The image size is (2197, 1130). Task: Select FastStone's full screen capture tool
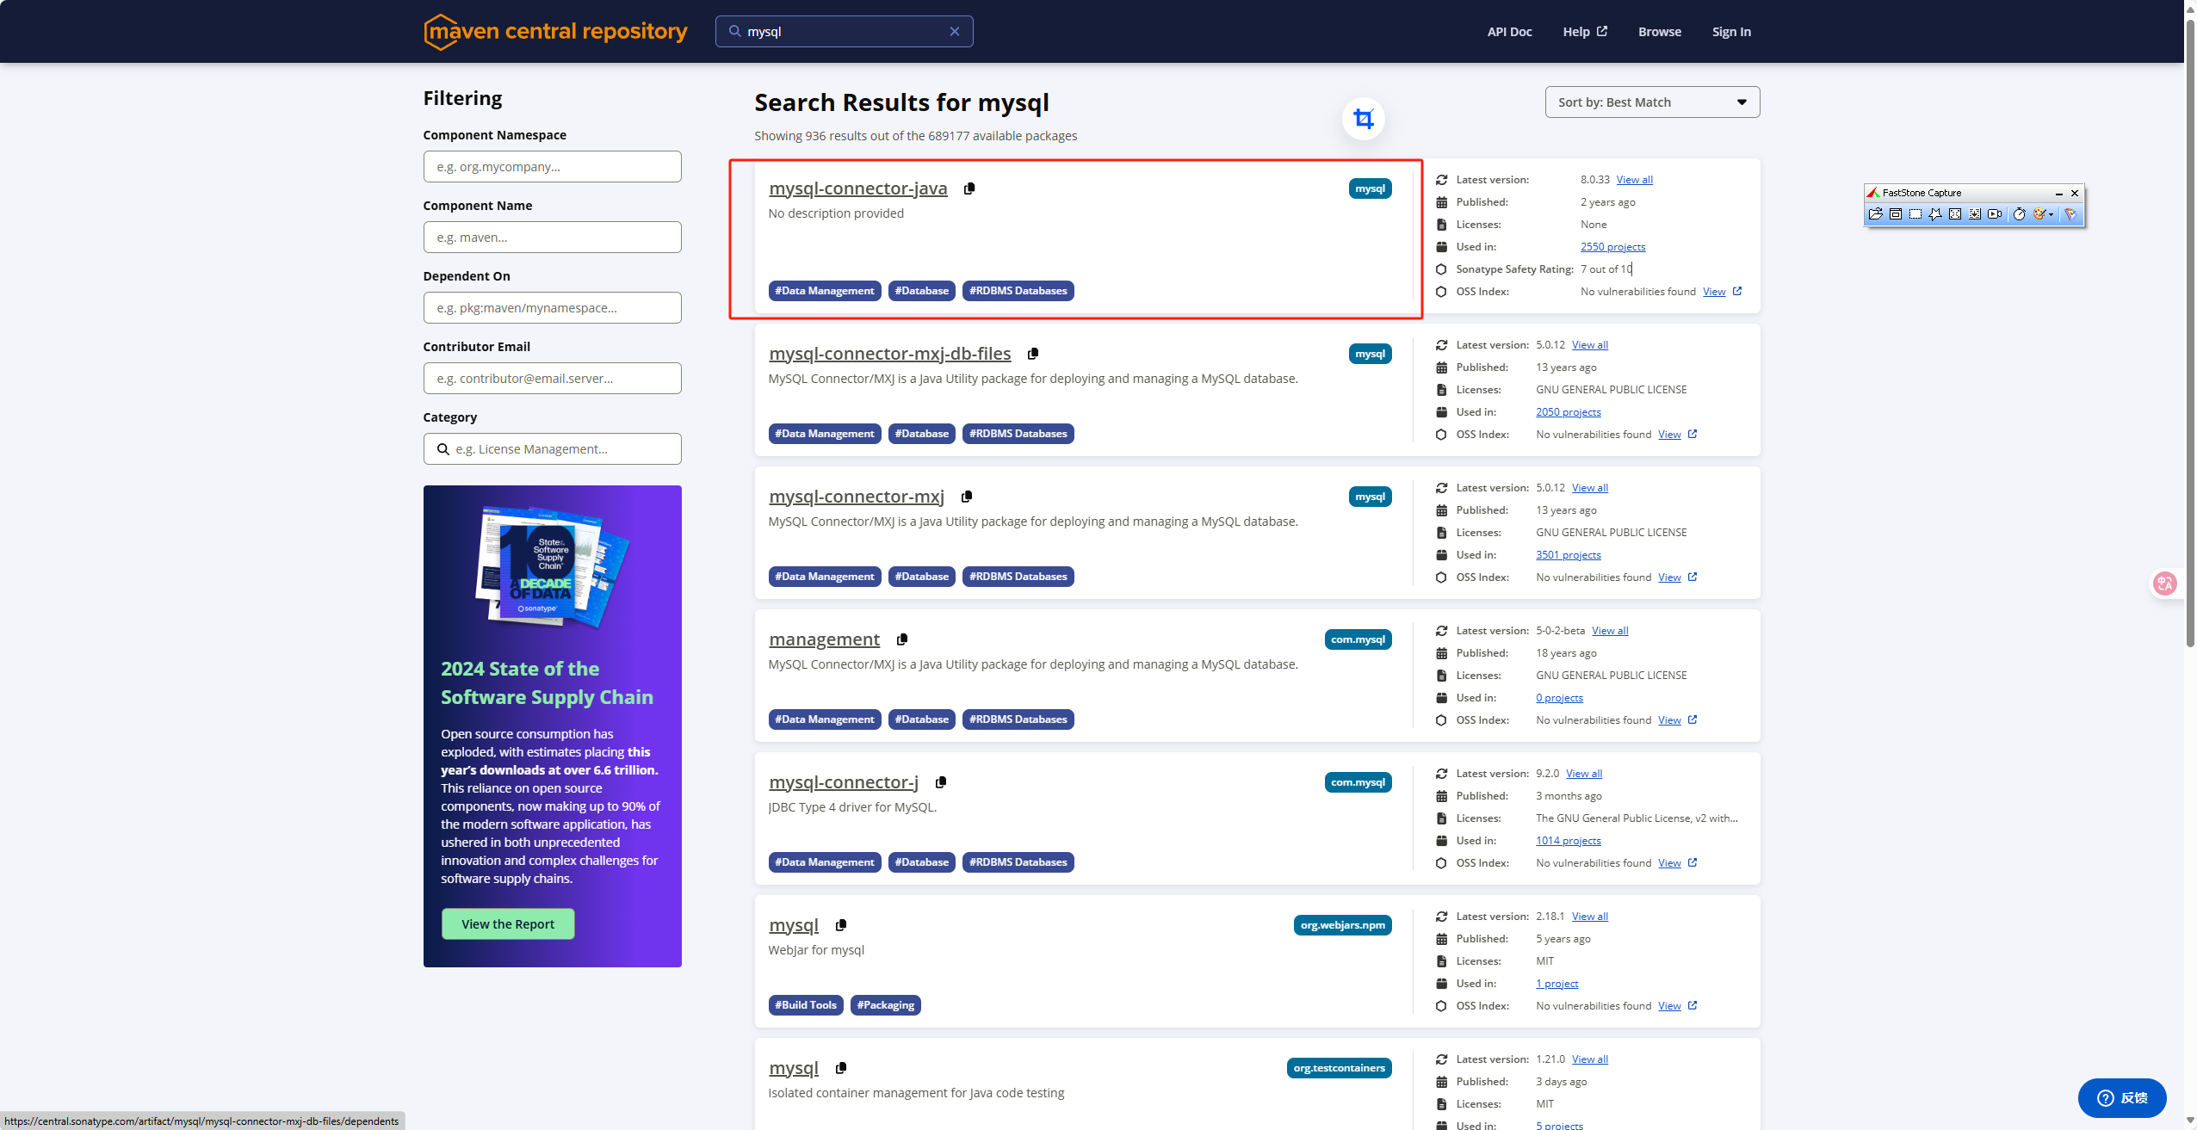click(1954, 215)
